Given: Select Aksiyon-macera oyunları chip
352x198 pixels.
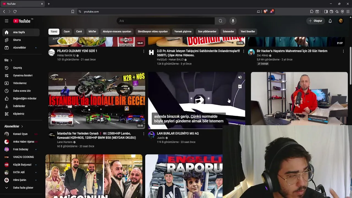Looking at the screenshot, I should [117, 31].
